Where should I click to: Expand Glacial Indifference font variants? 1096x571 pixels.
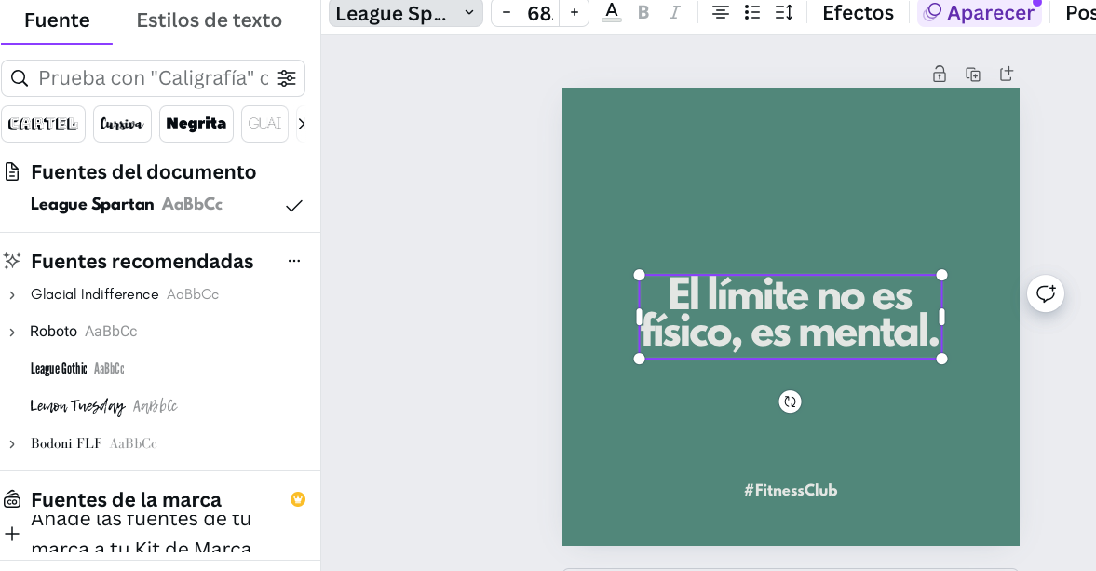(x=12, y=295)
